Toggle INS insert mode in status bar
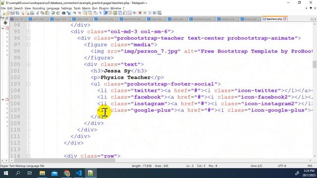Image resolution: width=317 pixels, height=178 pixels. click(310, 166)
